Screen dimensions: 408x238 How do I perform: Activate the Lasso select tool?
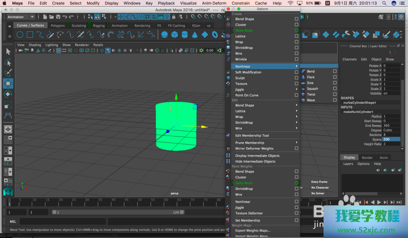[8, 62]
